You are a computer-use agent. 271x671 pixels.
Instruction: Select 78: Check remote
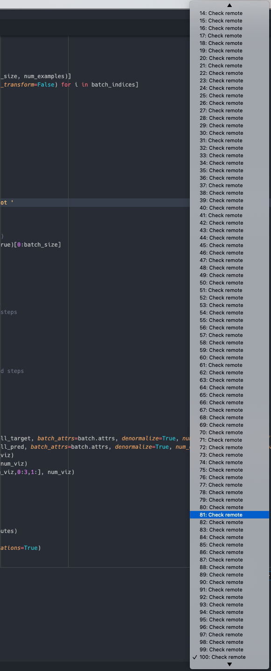pyautogui.click(x=229, y=492)
